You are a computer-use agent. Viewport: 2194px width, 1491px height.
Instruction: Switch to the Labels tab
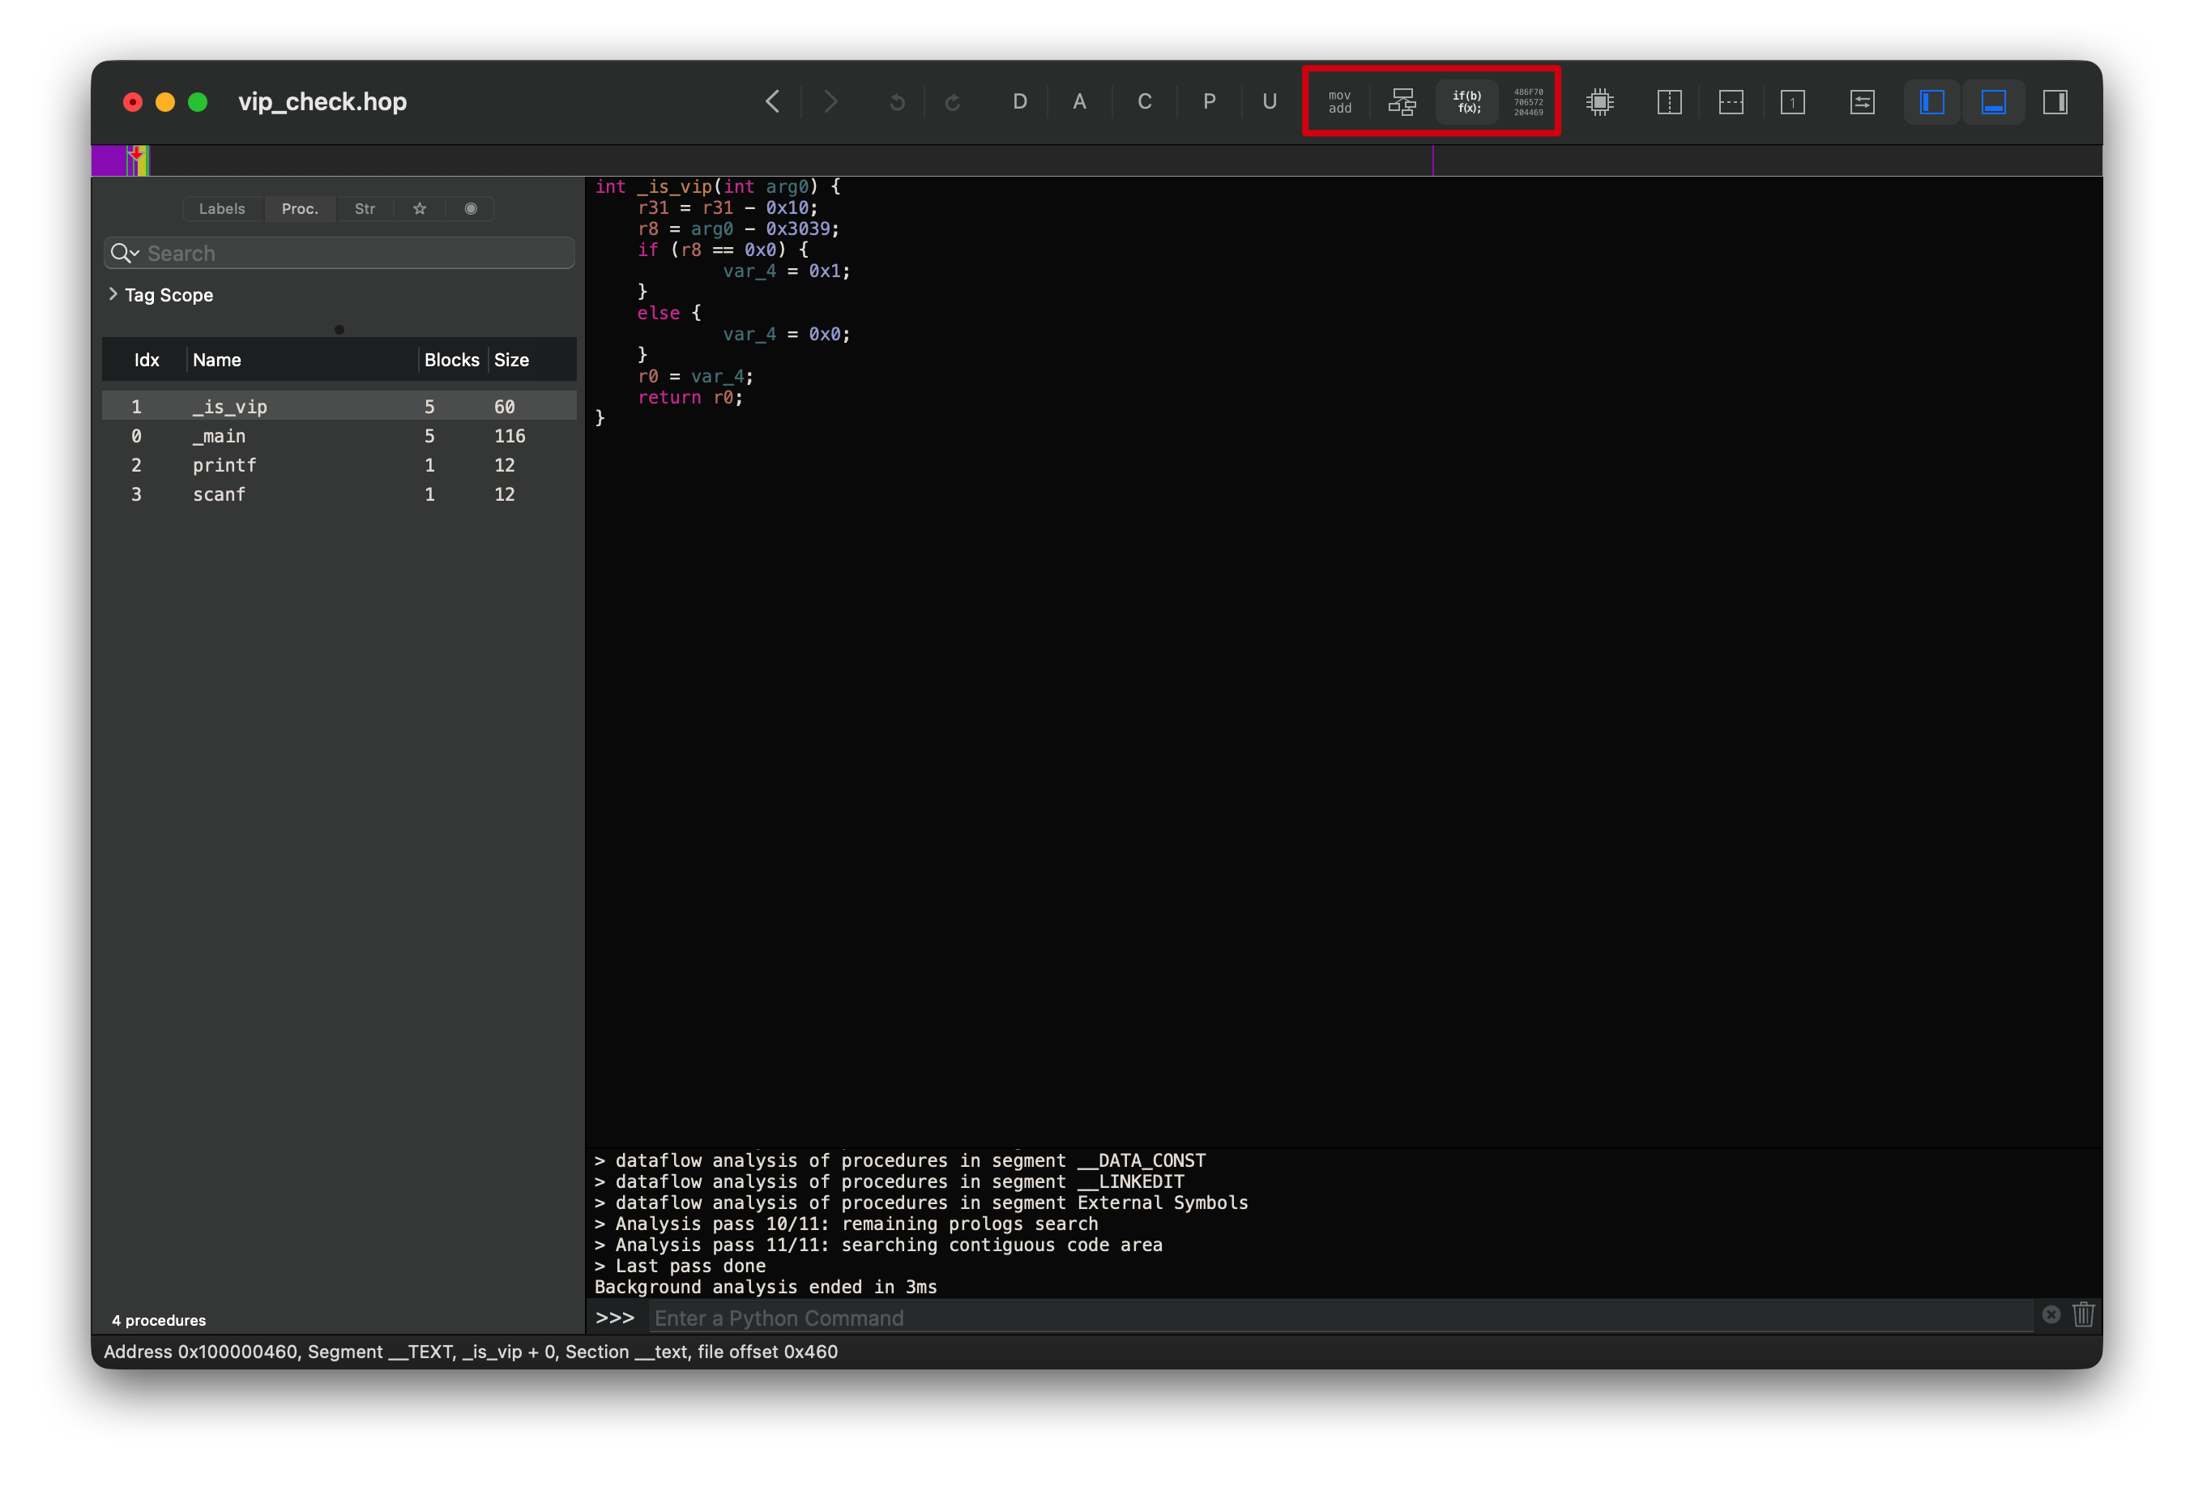click(222, 209)
